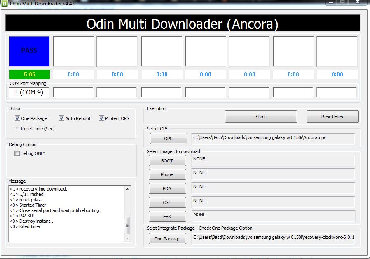The image size is (370, 259).
Task: Click the Message log scrollbar thumb
Action: tap(127, 226)
